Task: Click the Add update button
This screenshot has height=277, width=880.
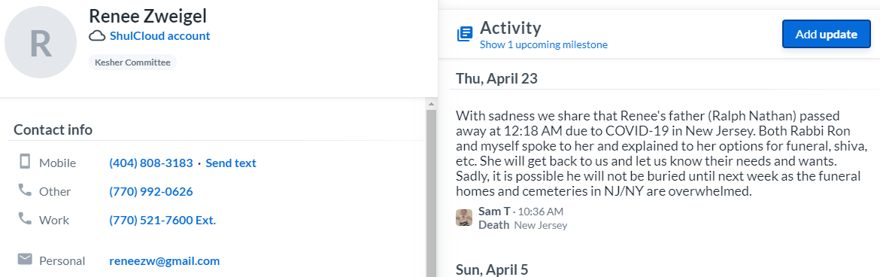Action: (x=826, y=35)
